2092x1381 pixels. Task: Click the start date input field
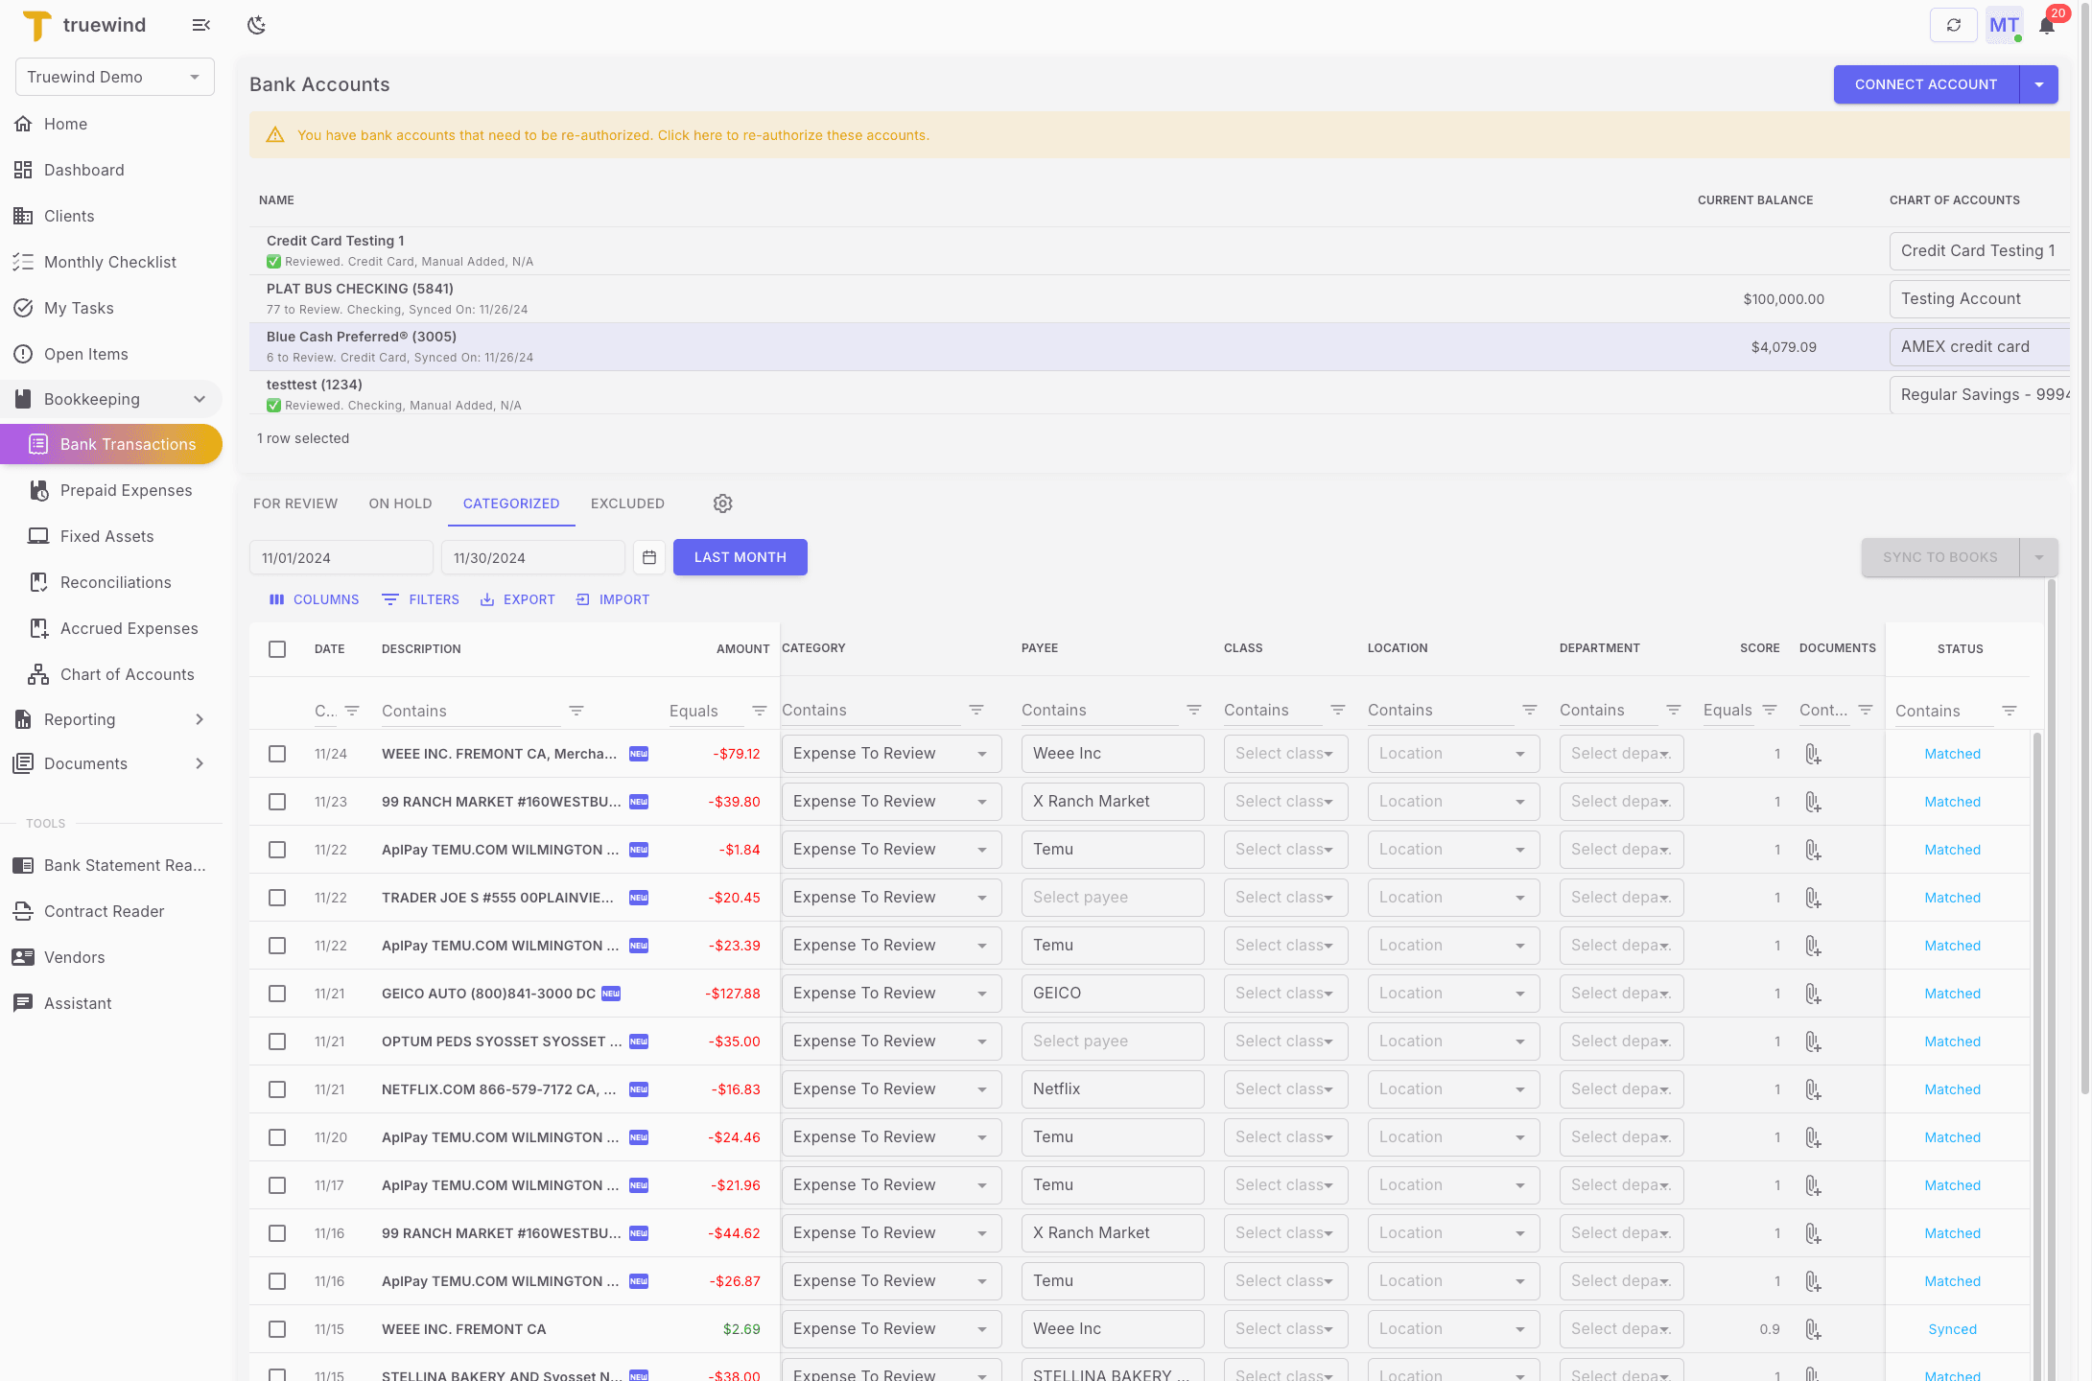tap(341, 557)
